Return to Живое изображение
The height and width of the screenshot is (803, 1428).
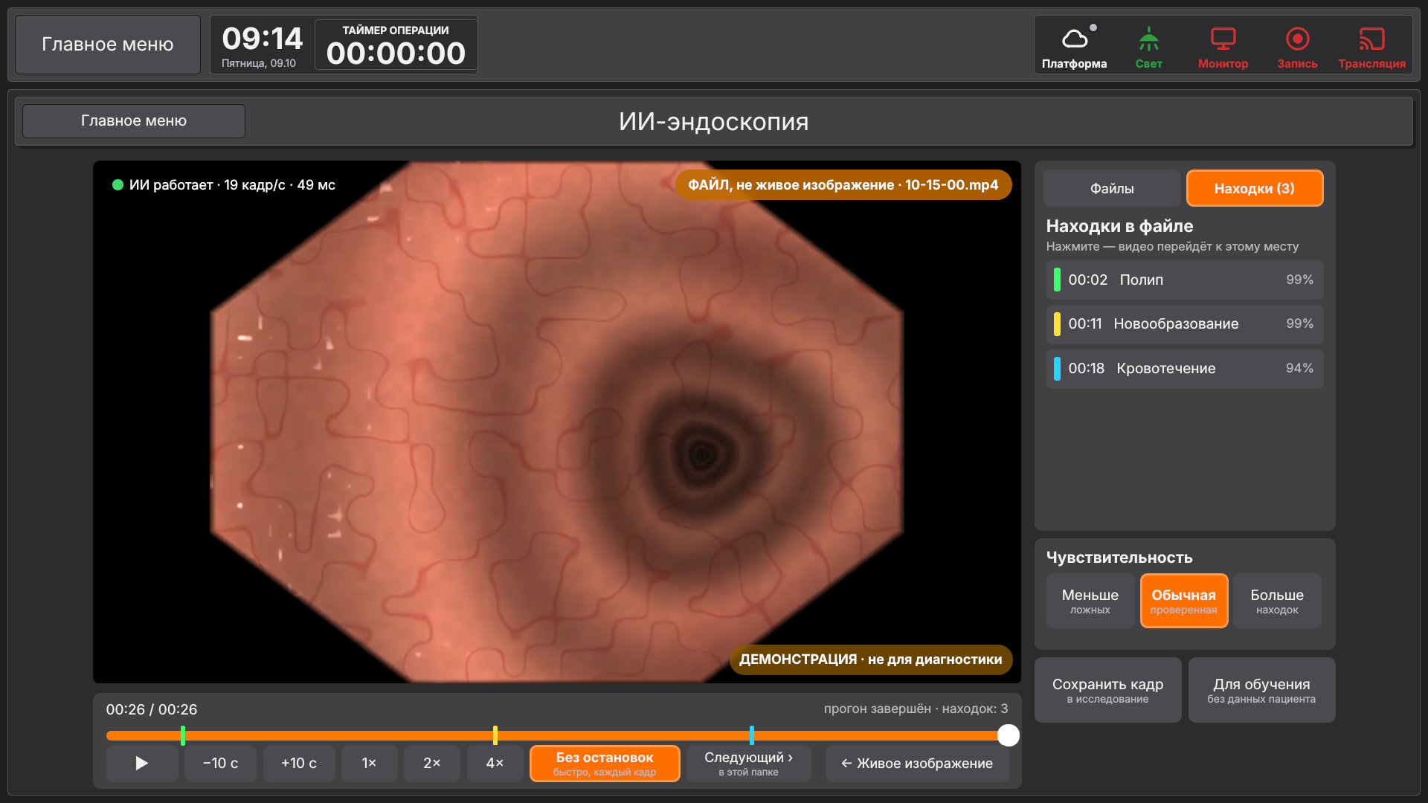[x=917, y=764]
